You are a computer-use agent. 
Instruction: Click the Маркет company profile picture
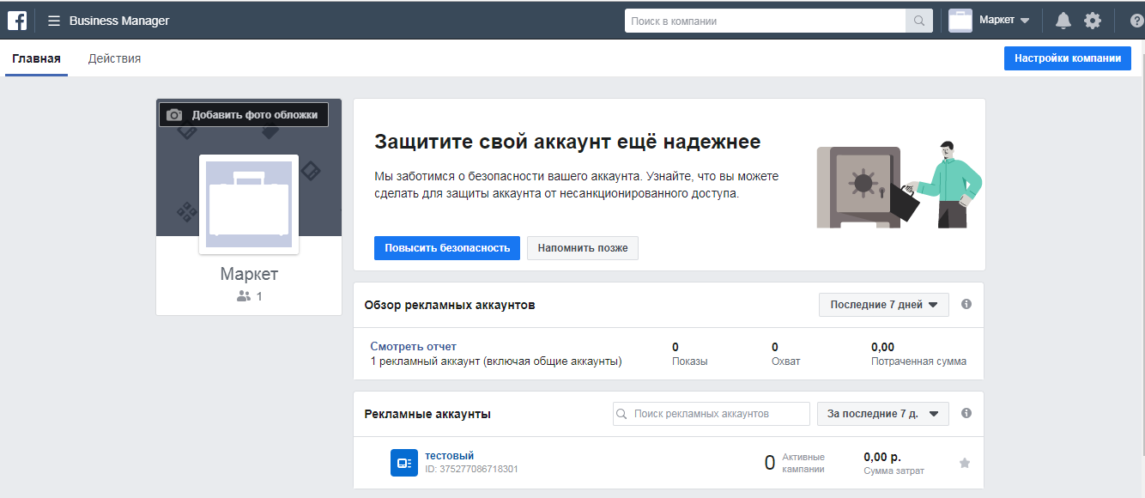pyautogui.click(x=249, y=204)
